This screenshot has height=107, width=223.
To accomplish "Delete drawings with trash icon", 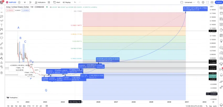I will tap(2, 73).
